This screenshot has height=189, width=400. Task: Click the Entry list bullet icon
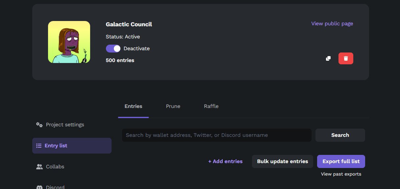pos(39,146)
